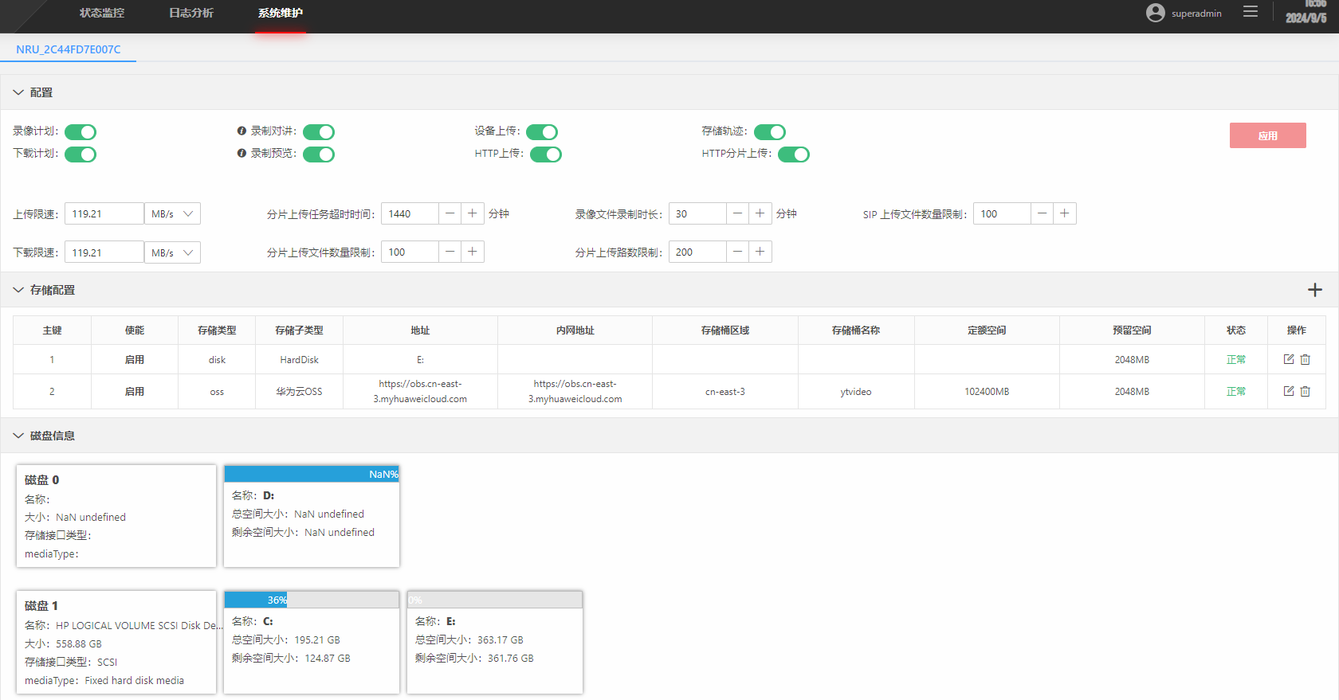Select the NRU_2C44FD7E007C tab
The image size is (1339, 700).
tap(69, 49)
